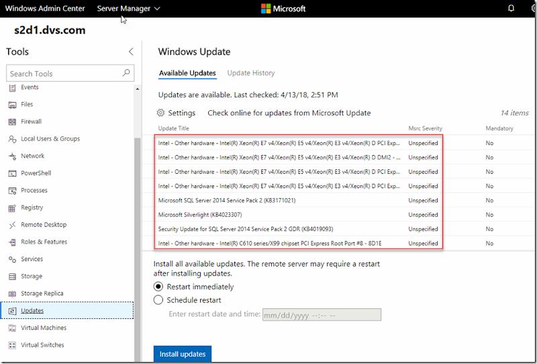The width and height of the screenshot is (537, 364).
Task: Open PowerShell from the tools list
Action: click(36, 173)
